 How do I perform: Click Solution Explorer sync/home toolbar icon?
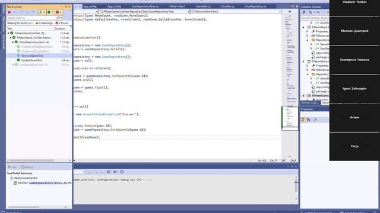coord(303,12)
